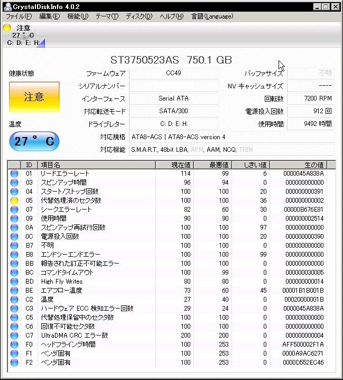Click the 現在値 column header
Image resolution: width=343 pixels, height=380 pixels.
click(174, 165)
